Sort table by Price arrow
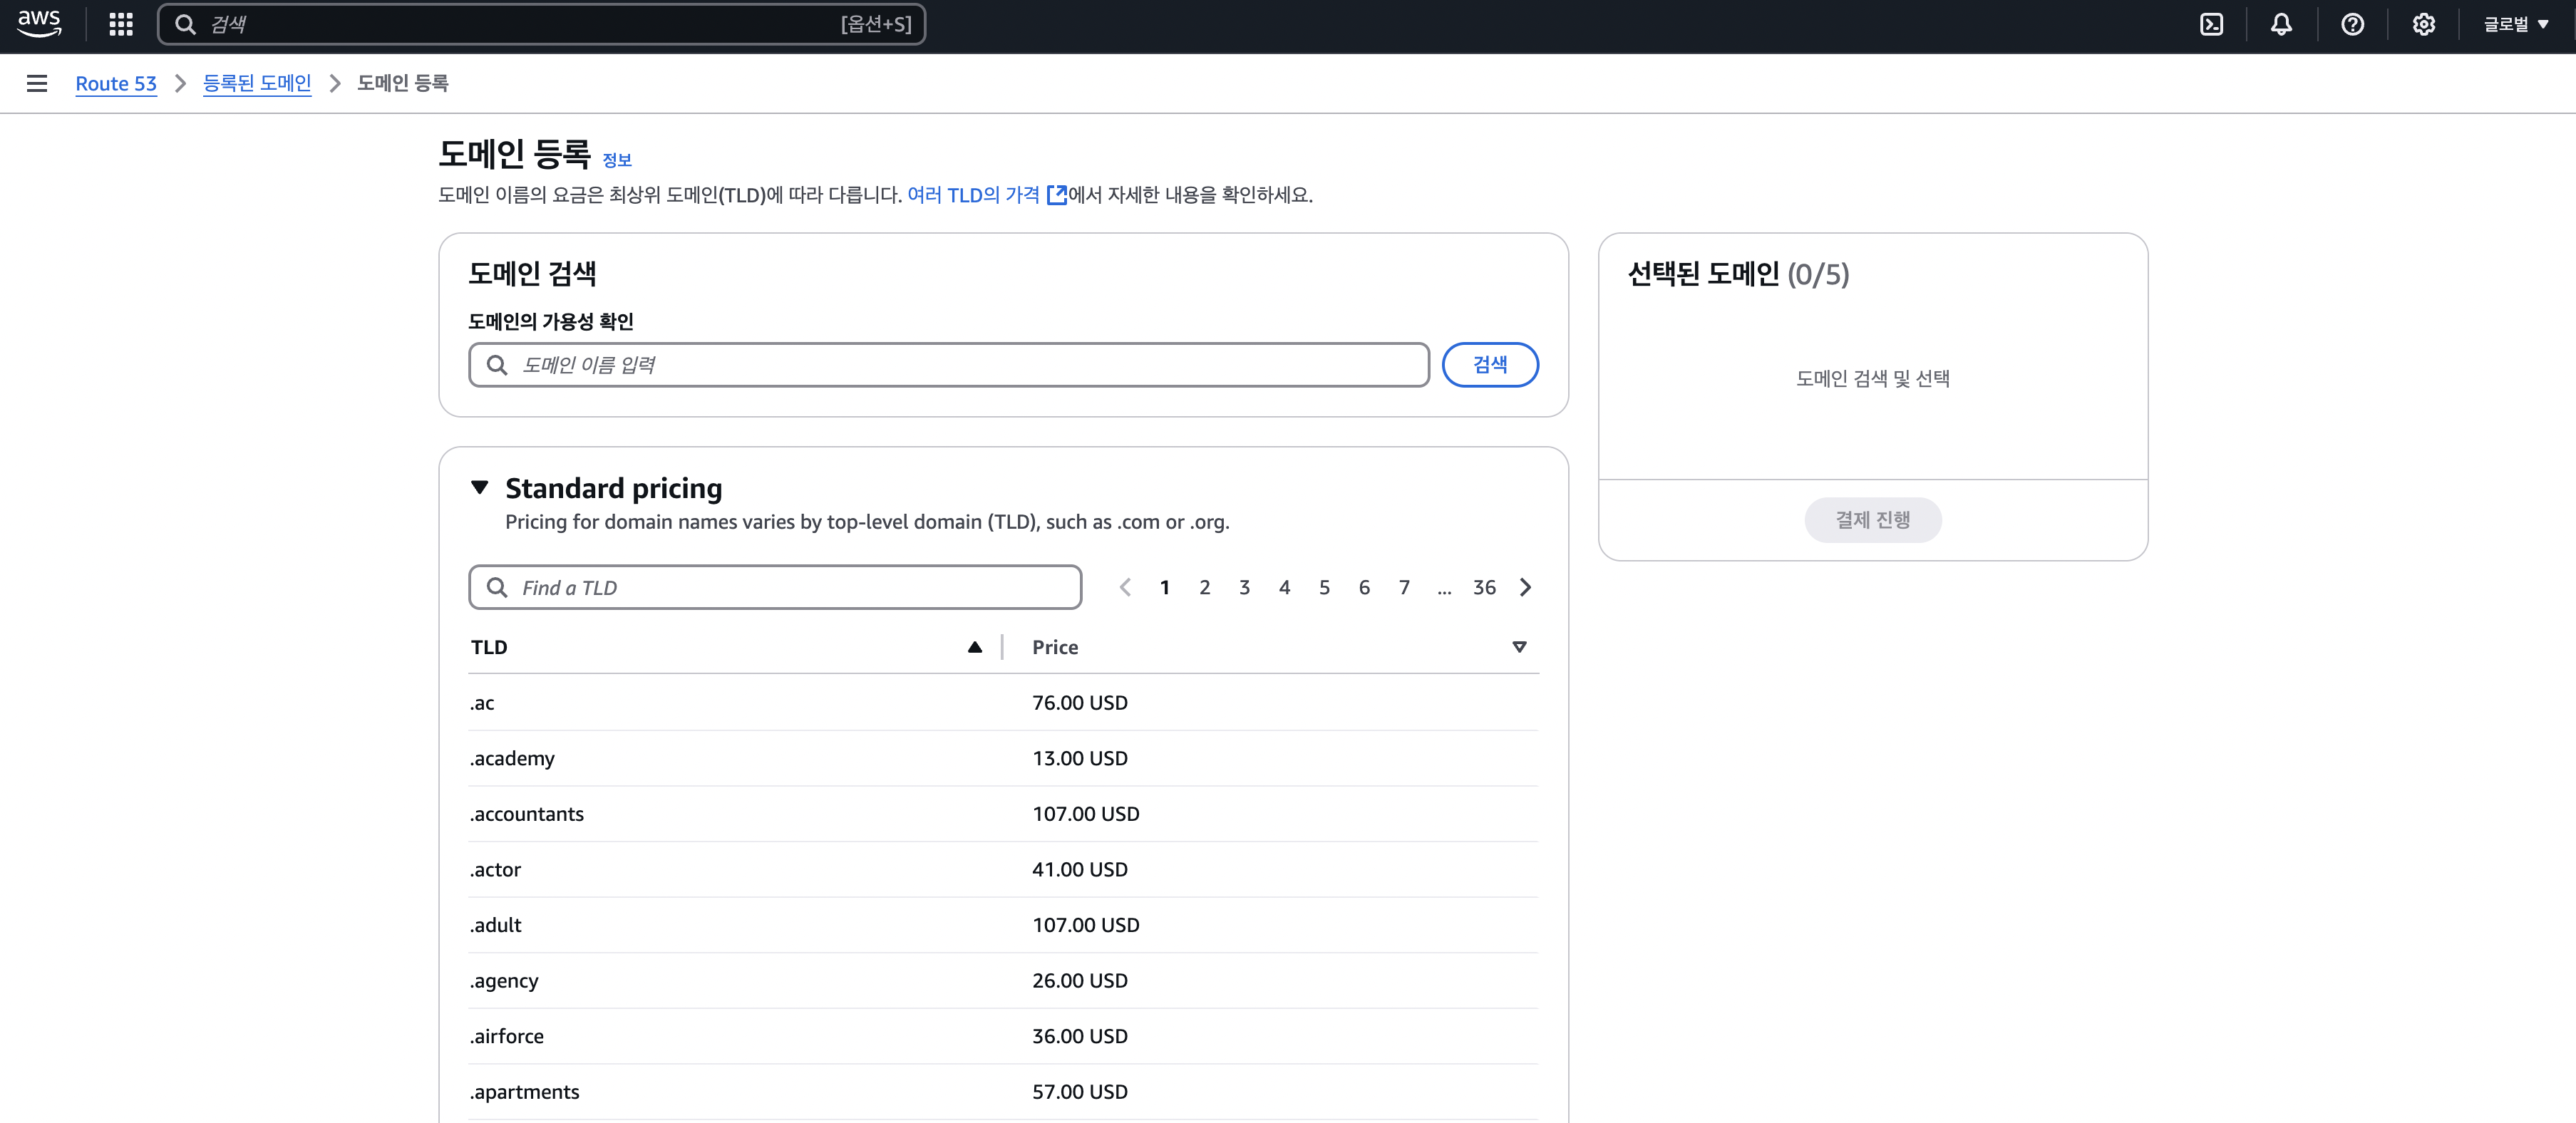2576x1123 pixels. click(x=1519, y=647)
